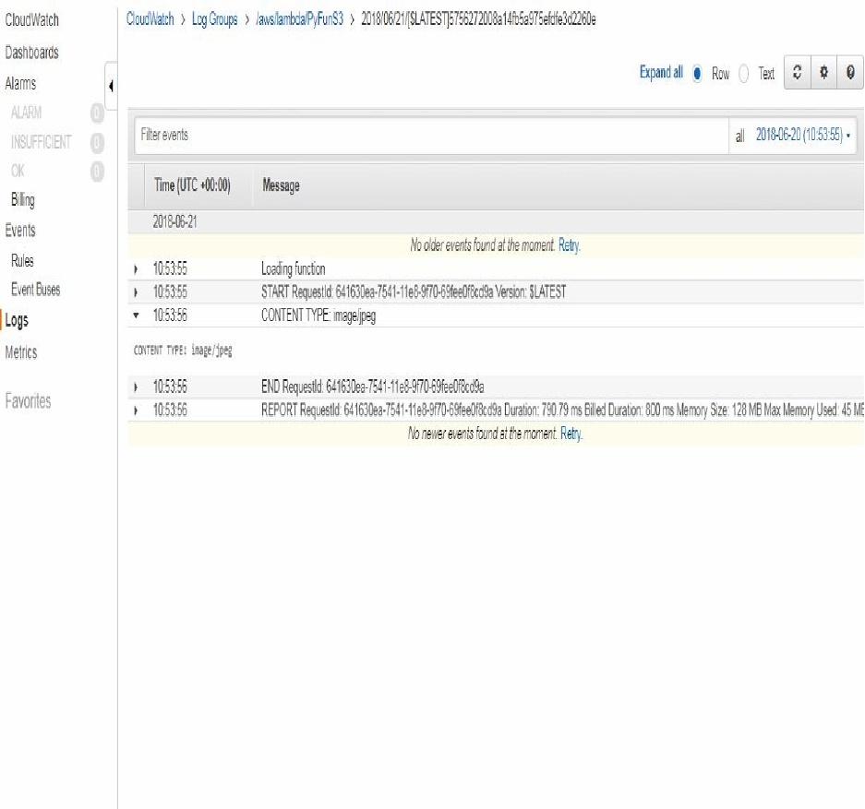Click the expanded monospace CONTENT TYPE: image/jpeg text
Image resolution: width=865 pixels, height=809 pixels.
tap(183, 351)
